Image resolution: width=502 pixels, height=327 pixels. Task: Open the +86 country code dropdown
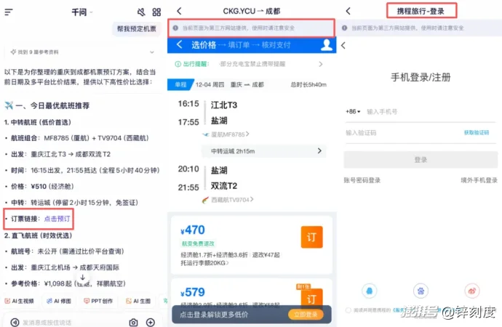[352, 111]
